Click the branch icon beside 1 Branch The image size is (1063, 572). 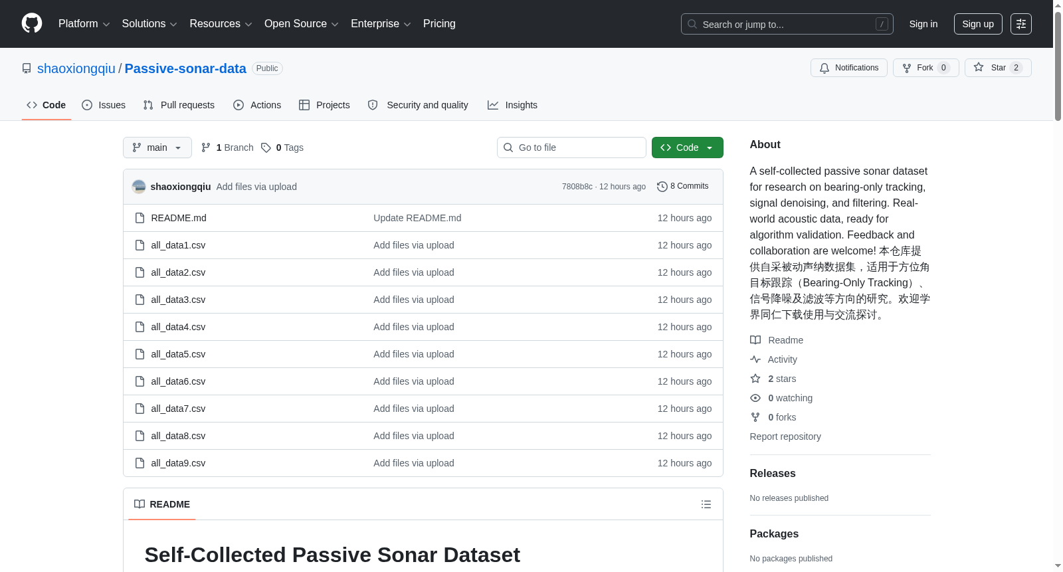coord(206,147)
